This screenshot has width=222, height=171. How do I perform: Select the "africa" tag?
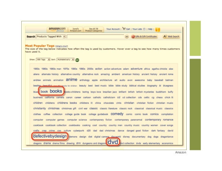tap(147, 69)
